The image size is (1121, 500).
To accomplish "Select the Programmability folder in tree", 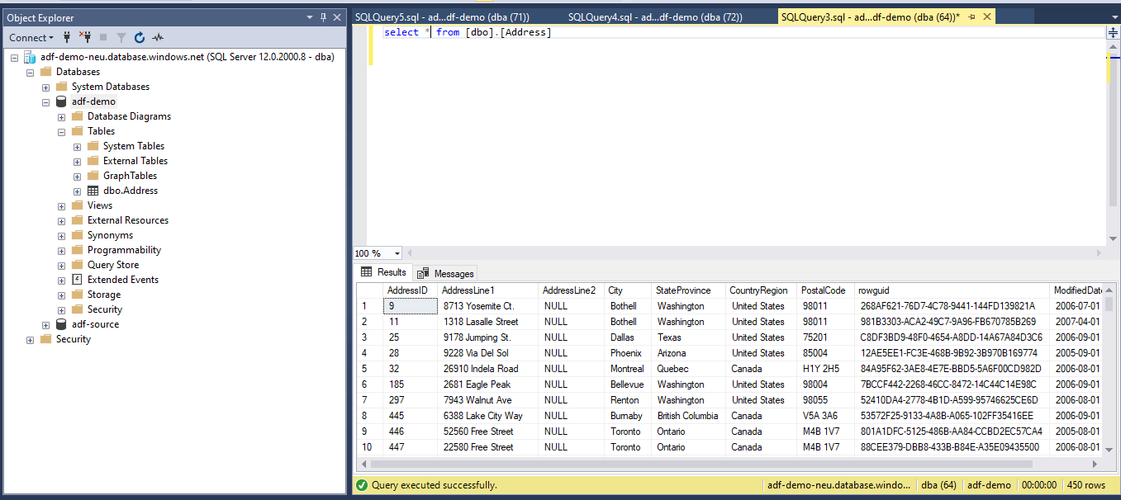I will tap(124, 250).
